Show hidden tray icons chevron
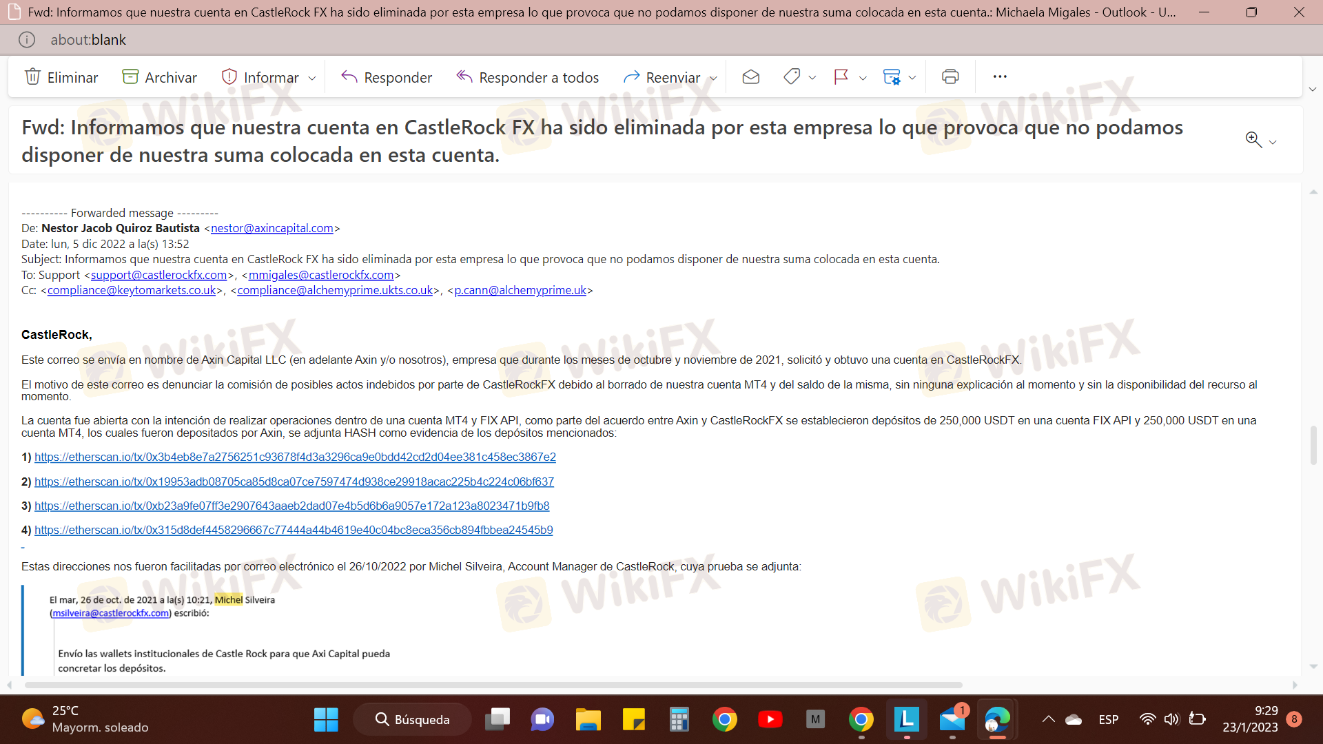The image size is (1323, 744). coord(1048,719)
